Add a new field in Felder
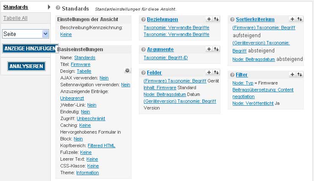The height and width of the screenshot is (181, 314). click(209, 72)
